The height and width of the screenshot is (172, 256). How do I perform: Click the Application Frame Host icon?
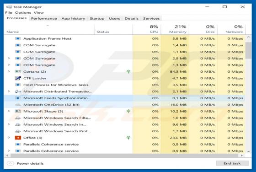[x=18, y=38]
